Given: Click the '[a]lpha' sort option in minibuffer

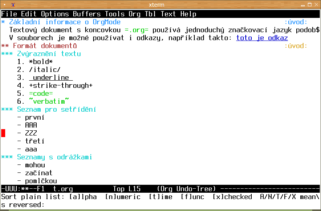Looking at the screenshot, I should (x=83, y=197).
